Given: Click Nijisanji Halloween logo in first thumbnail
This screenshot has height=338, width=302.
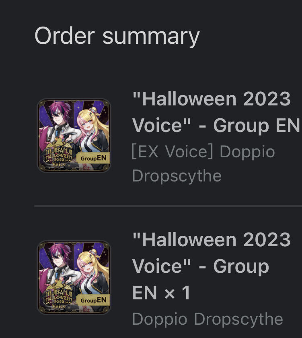Looking at the screenshot, I should 58,155.
